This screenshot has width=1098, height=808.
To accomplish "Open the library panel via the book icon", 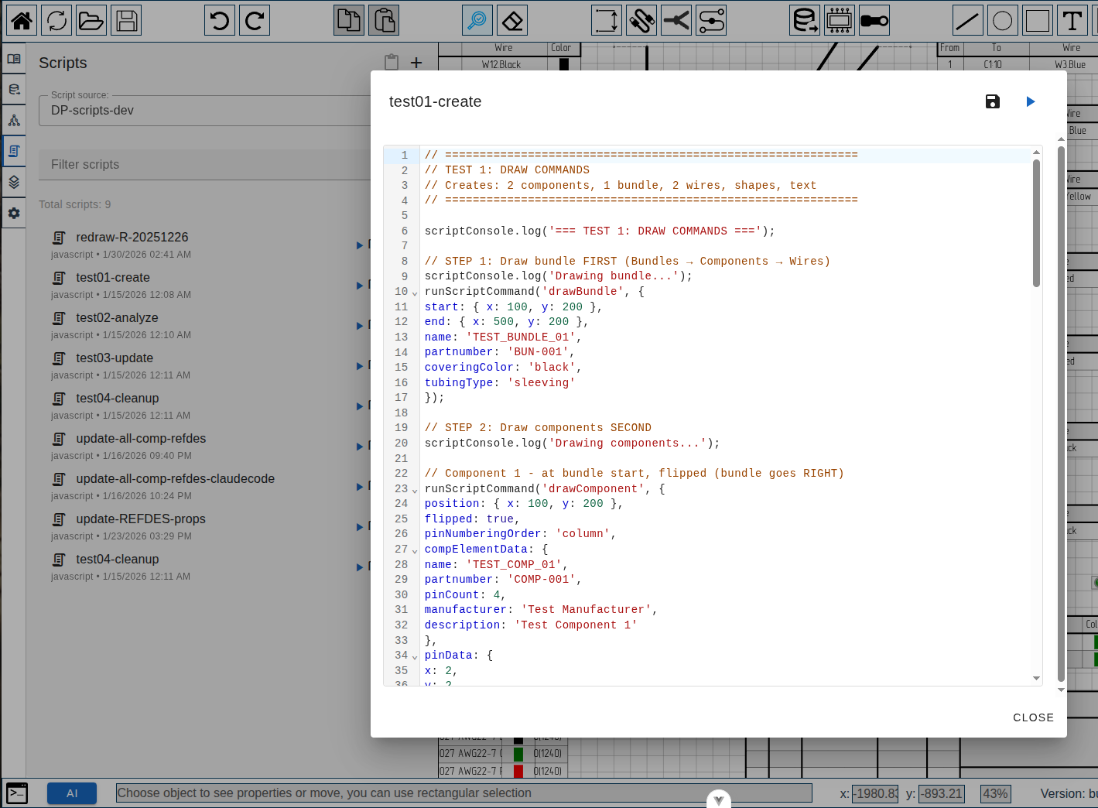I will [x=14, y=58].
